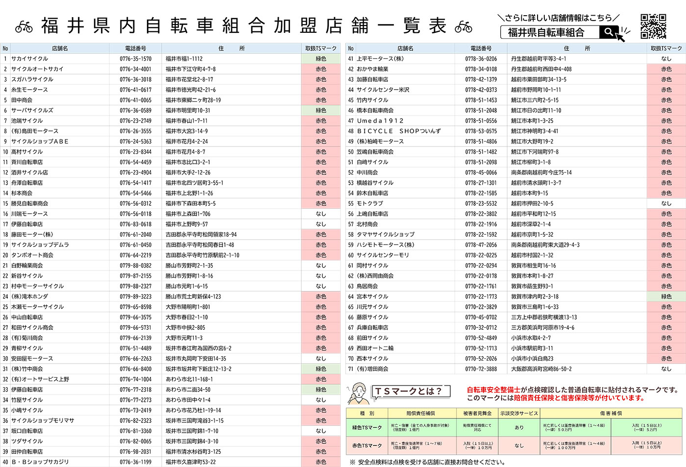
Task: Click the phone number 0776-35-1570
Action: (x=136, y=59)
